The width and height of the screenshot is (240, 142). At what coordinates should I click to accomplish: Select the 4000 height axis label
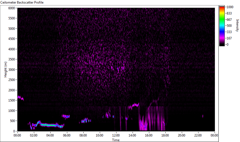(x=12, y=49)
